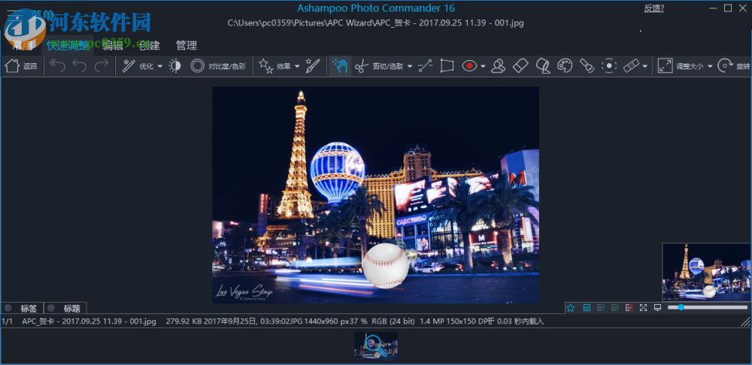This screenshot has width=752, height=365.
Task: Click the fullscreen expand-arrows icon
Action: click(x=644, y=307)
